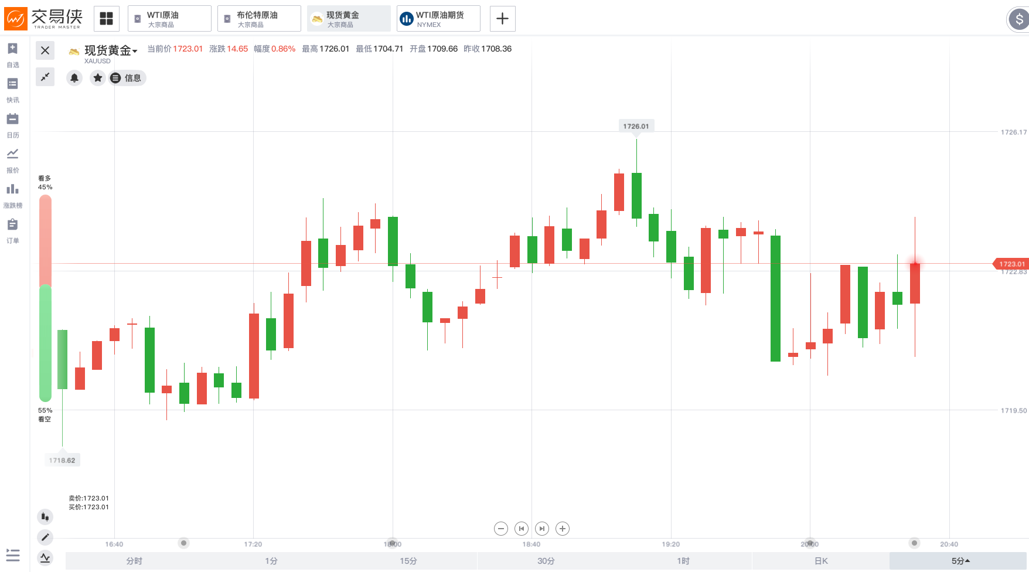Viewport: 1029px width, 572px height.
Task: Open the 快讯 news sidebar icon
Action: click(x=12, y=90)
